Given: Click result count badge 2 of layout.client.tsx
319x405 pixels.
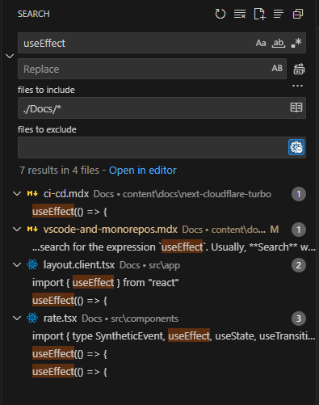Looking at the screenshot, I should point(299,265).
